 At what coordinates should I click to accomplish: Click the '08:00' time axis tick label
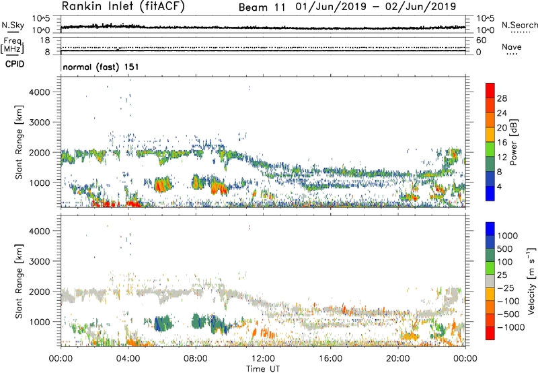pyautogui.click(x=195, y=359)
